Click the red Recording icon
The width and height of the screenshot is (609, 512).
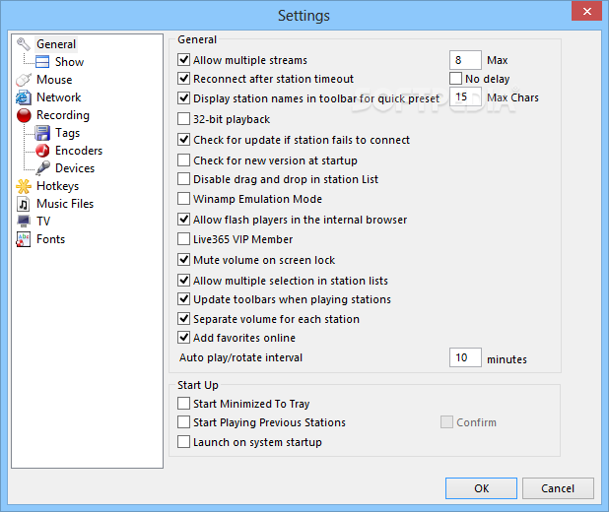[x=24, y=115]
